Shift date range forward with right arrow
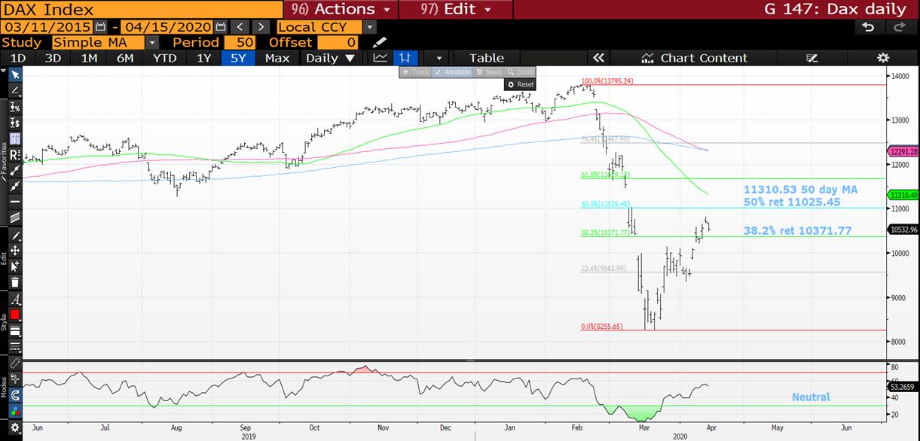This screenshot has height=441, width=920. coord(261,27)
